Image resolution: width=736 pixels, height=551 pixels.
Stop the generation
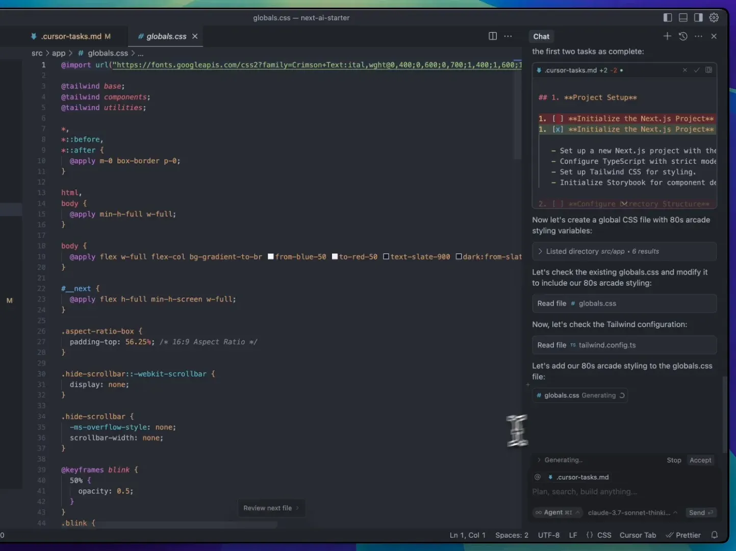click(674, 460)
